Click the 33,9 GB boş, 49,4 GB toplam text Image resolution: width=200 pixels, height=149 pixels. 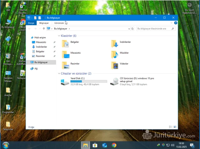click(85, 84)
